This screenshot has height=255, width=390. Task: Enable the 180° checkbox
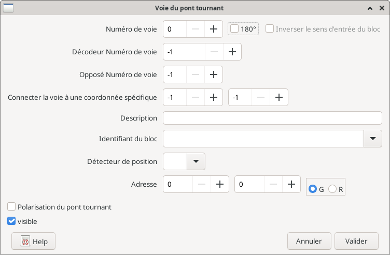tap(234, 29)
